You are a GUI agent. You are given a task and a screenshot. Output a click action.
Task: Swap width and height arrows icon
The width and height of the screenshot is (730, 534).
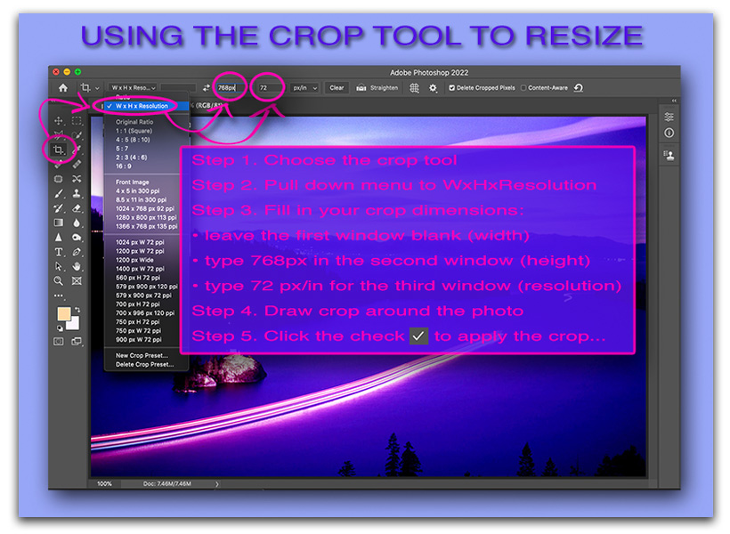207,88
